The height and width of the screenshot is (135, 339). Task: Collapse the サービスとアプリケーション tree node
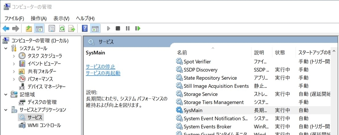click(6, 110)
